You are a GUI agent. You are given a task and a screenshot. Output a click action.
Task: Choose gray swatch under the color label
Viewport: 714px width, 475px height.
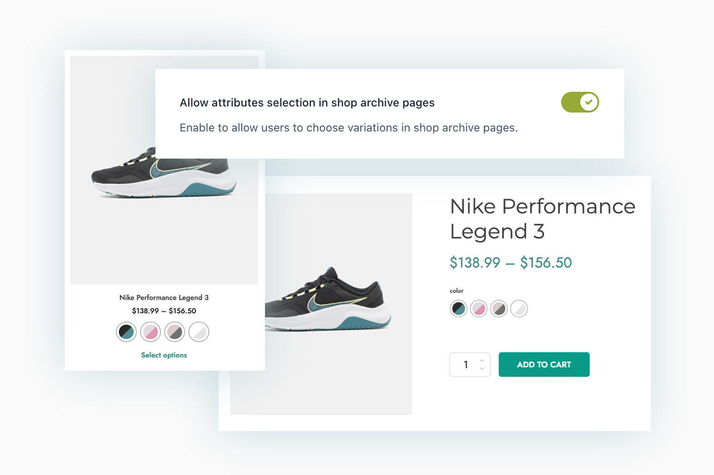[499, 309]
